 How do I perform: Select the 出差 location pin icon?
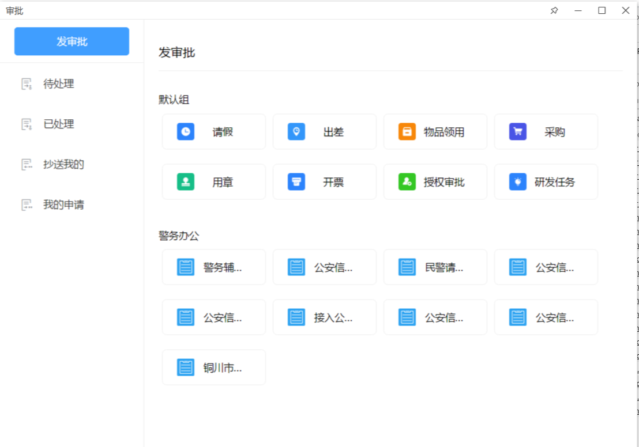tap(296, 132)
